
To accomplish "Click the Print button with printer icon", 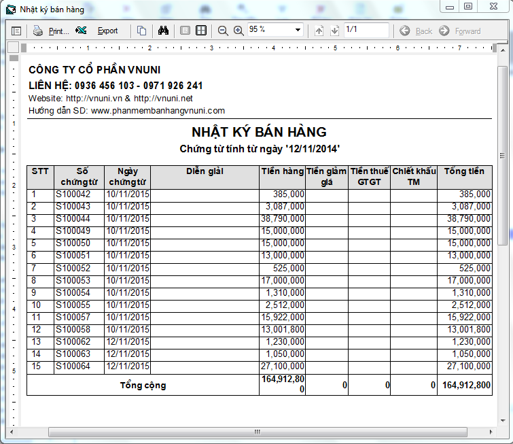I will click(51, 31).
